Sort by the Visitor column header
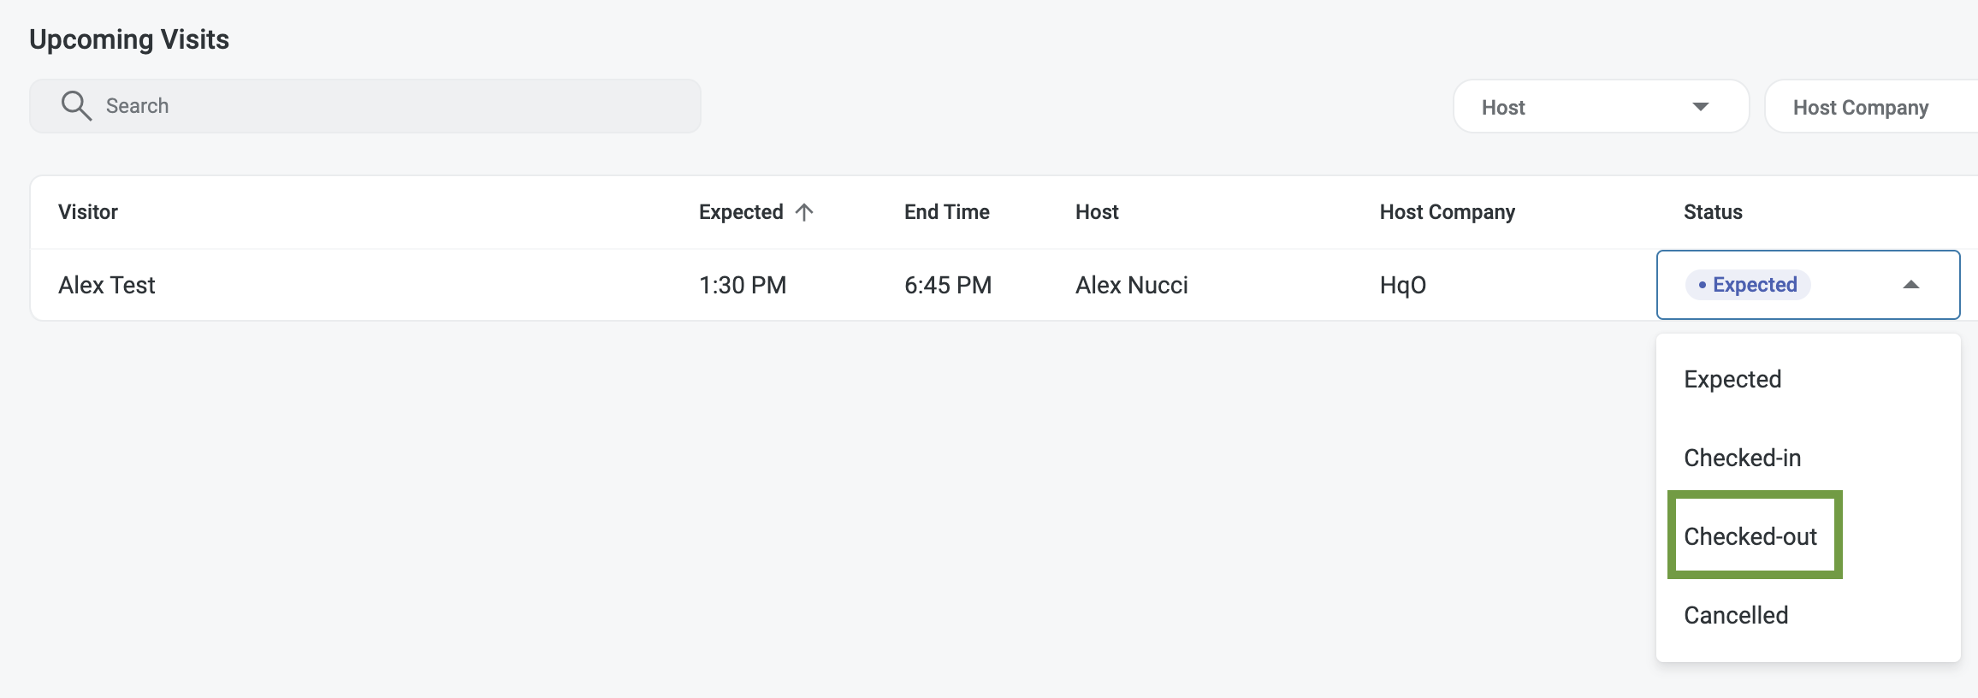Viewport: 1978px width, 698px height. [x=88, y=212]
